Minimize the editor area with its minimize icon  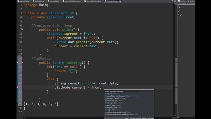tap(172, 1)
